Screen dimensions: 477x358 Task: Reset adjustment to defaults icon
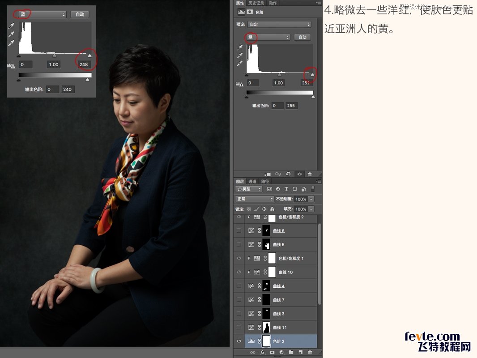(288, 174)
